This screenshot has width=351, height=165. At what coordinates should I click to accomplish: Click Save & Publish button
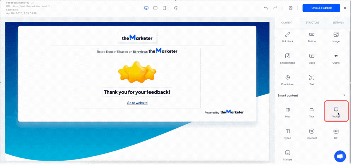(321, 8)
